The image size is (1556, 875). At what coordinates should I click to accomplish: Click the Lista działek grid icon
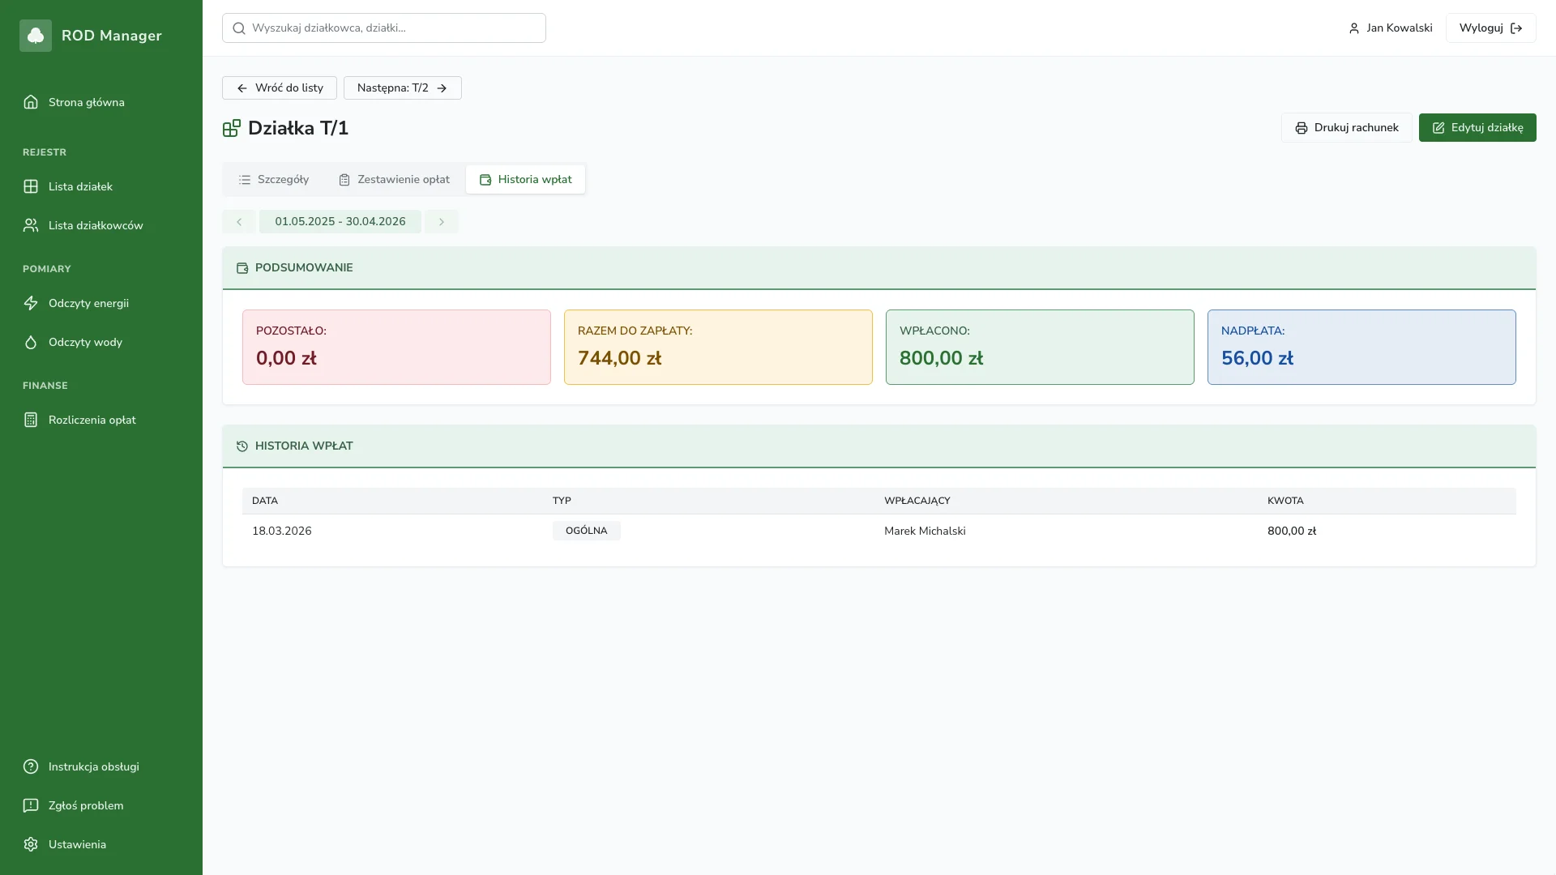click(31, 186)
